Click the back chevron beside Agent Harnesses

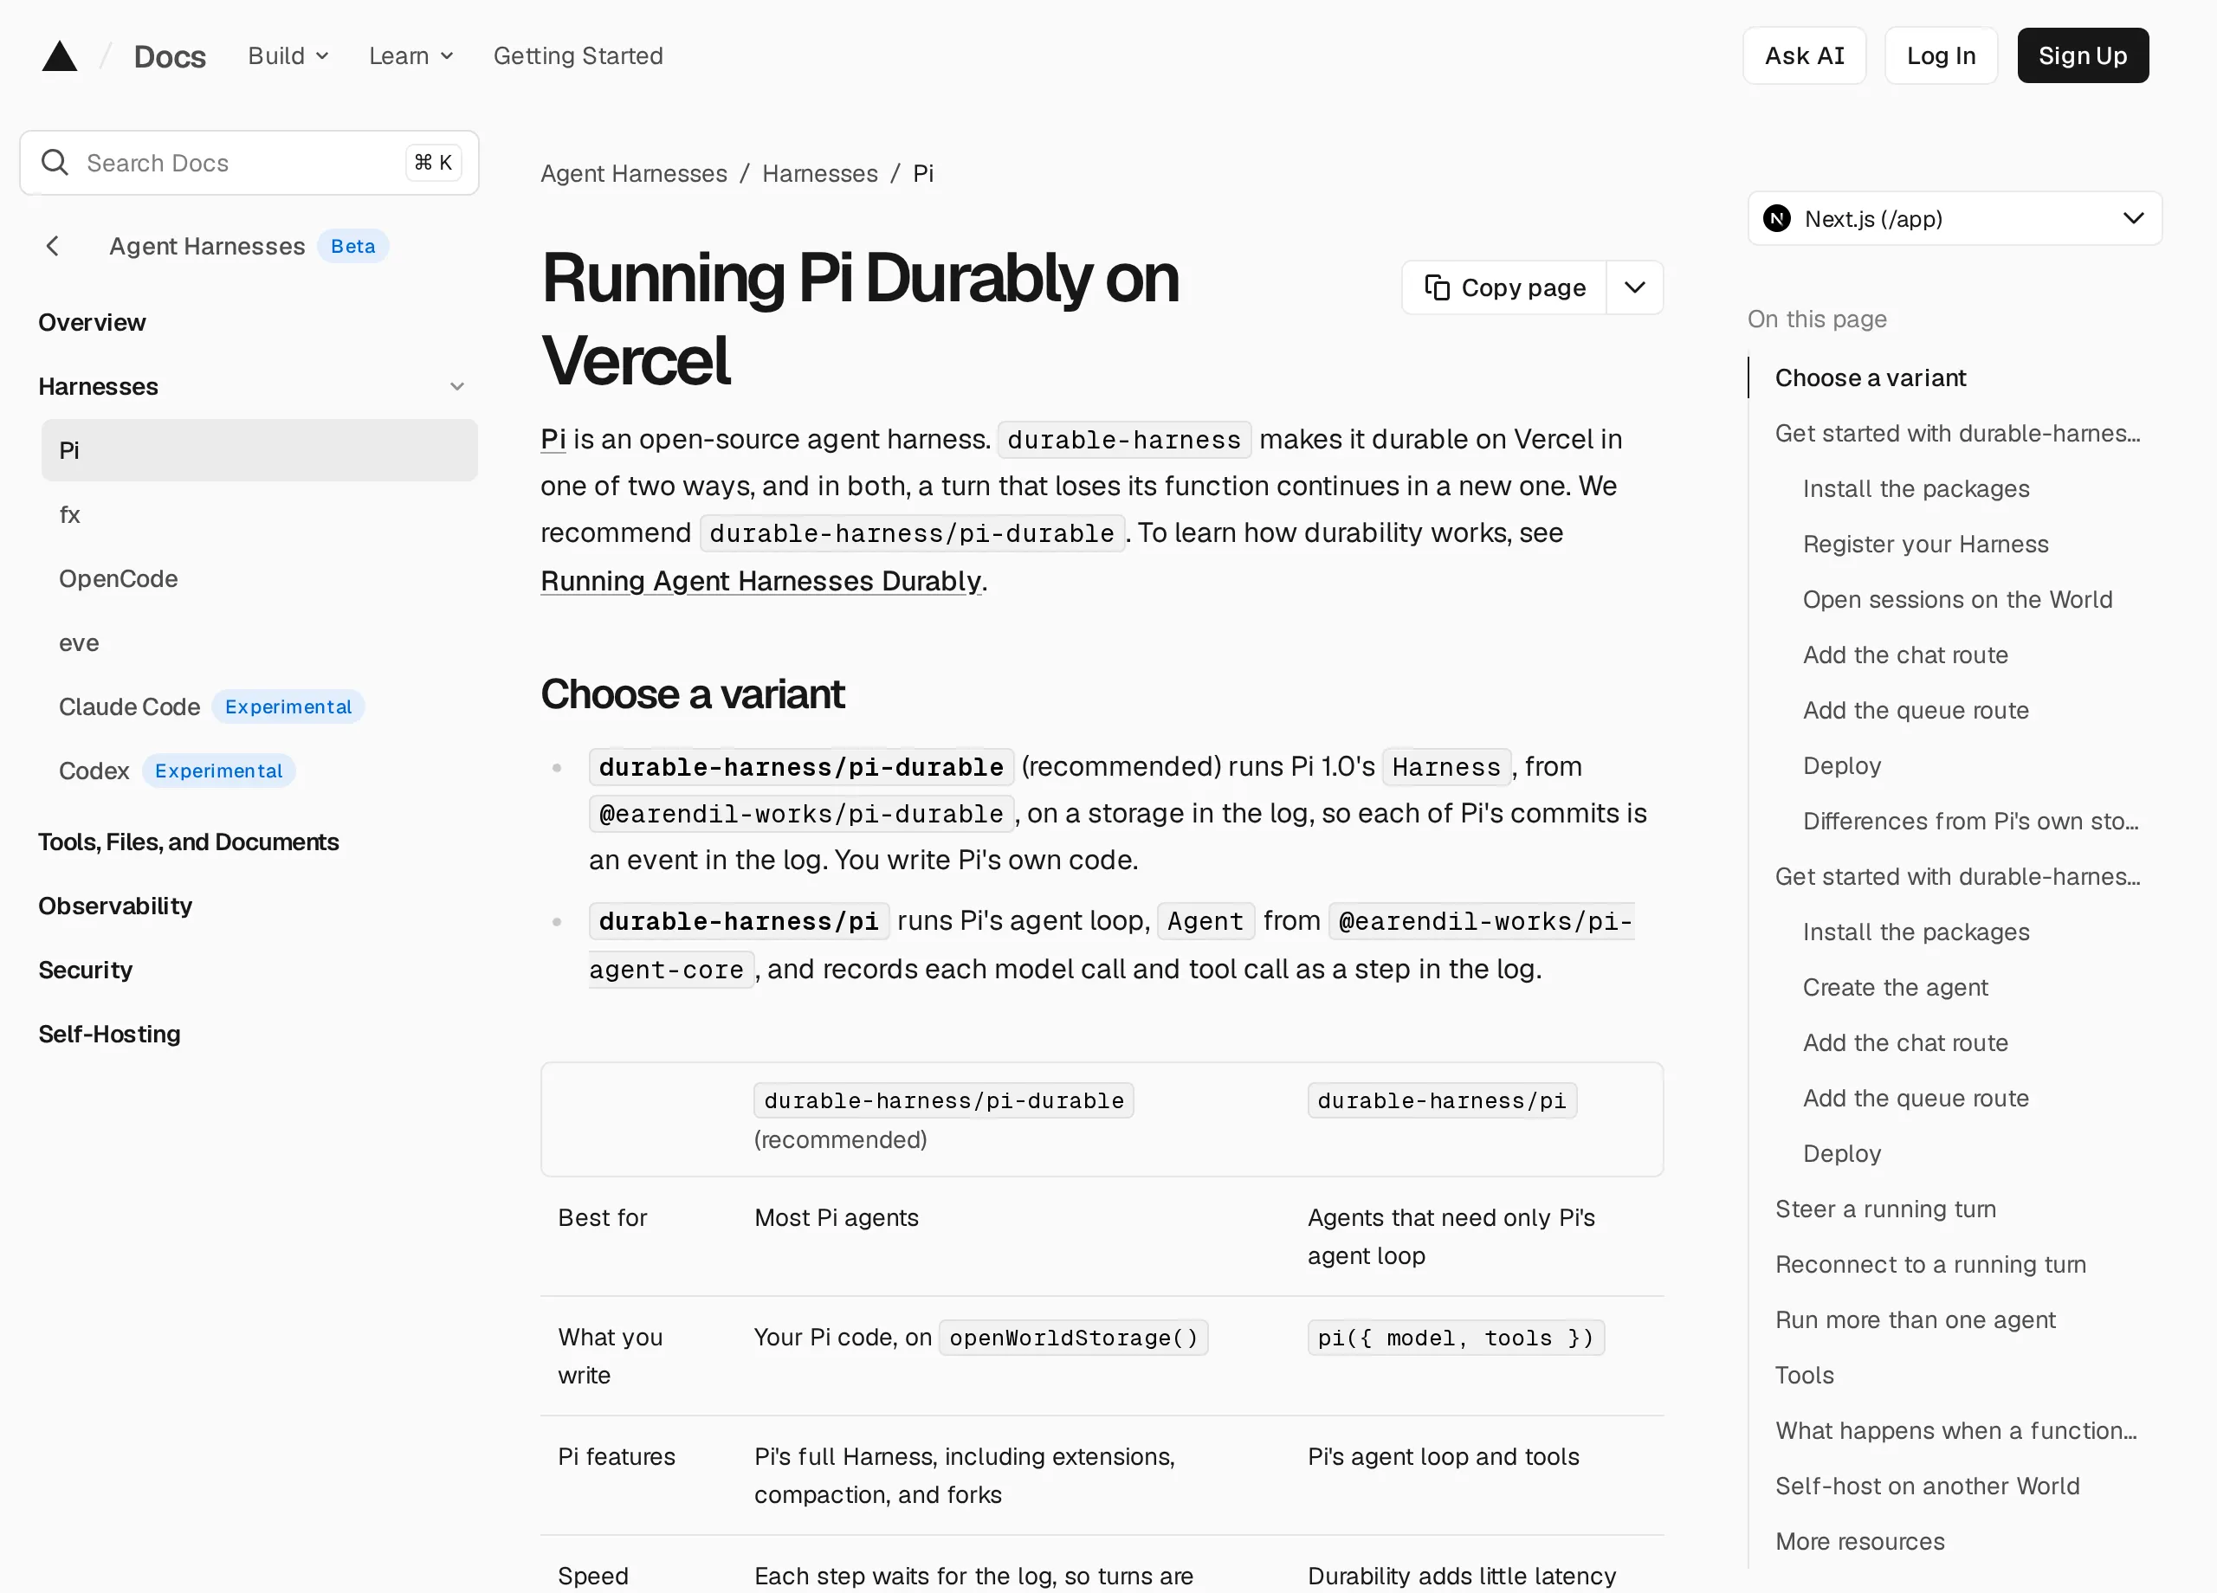53,246
